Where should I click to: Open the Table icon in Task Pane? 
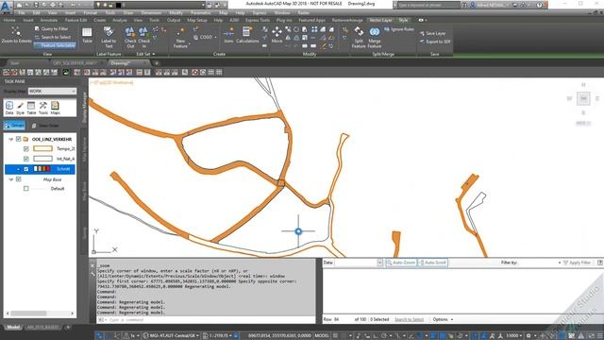31,108
